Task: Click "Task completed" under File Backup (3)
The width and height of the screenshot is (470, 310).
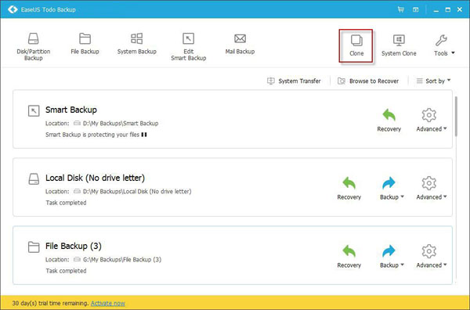Action: (66, 271)
